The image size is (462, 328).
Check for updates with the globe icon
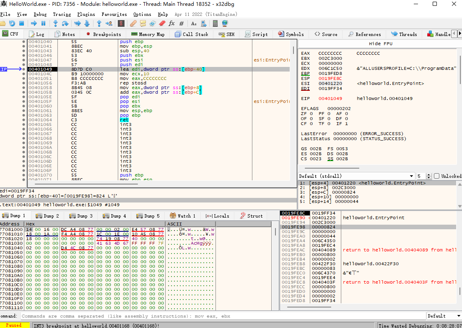[225, 23]
